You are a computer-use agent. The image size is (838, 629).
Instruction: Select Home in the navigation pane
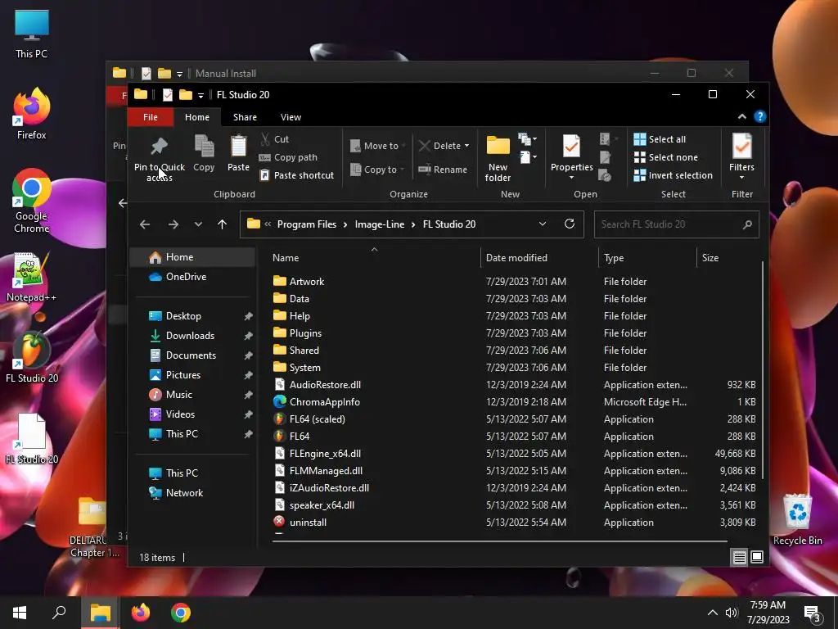(193, 257)
